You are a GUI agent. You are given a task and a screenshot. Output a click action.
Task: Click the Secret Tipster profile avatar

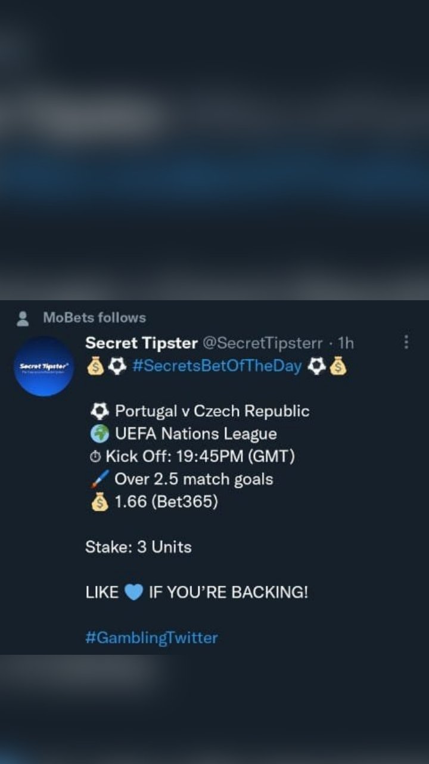(43, 366)
